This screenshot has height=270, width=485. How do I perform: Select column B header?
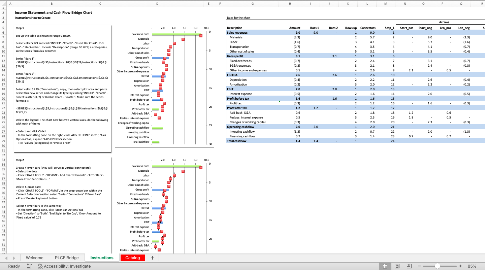pos(52,3)
